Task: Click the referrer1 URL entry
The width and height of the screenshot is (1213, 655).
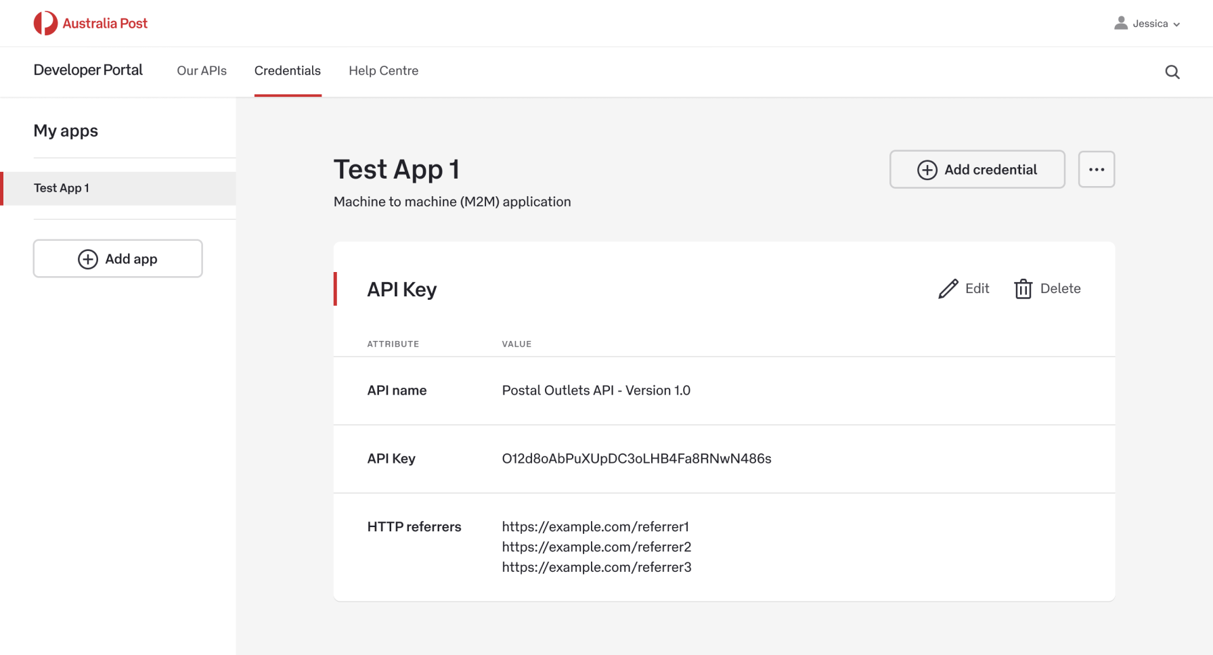Action: [x=595, y=526]
